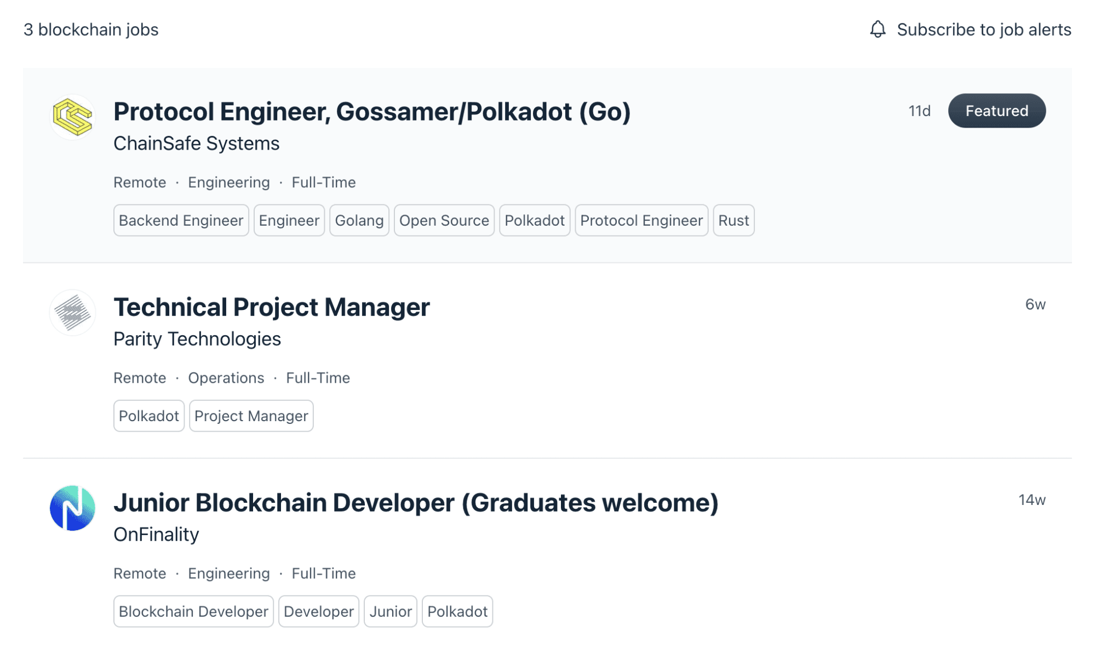Select the Backend Engineer tag
The height and width of the screenshot is (672, 1095).
[x=181, y=220]
